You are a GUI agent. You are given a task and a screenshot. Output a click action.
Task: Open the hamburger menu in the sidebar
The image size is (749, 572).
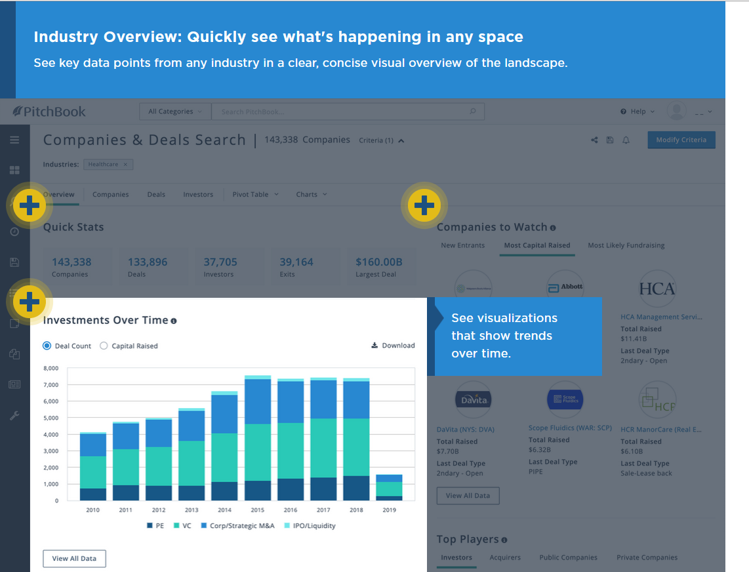[14, 140]
